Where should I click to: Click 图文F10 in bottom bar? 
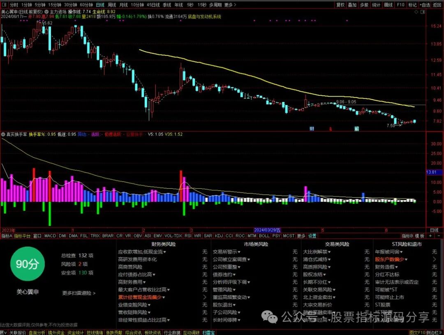click(417, 333)
